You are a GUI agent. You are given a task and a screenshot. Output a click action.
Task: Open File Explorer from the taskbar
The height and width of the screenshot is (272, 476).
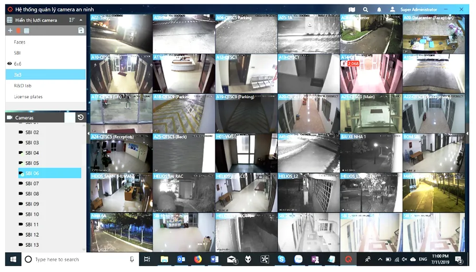(x=164, y=259)
